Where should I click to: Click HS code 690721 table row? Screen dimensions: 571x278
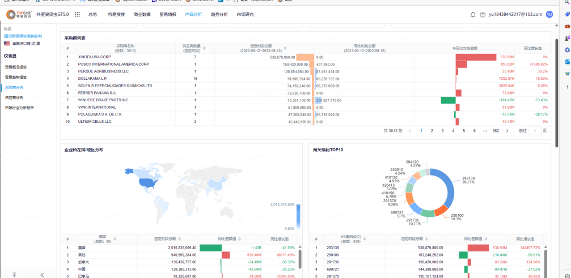coord(427,270)
